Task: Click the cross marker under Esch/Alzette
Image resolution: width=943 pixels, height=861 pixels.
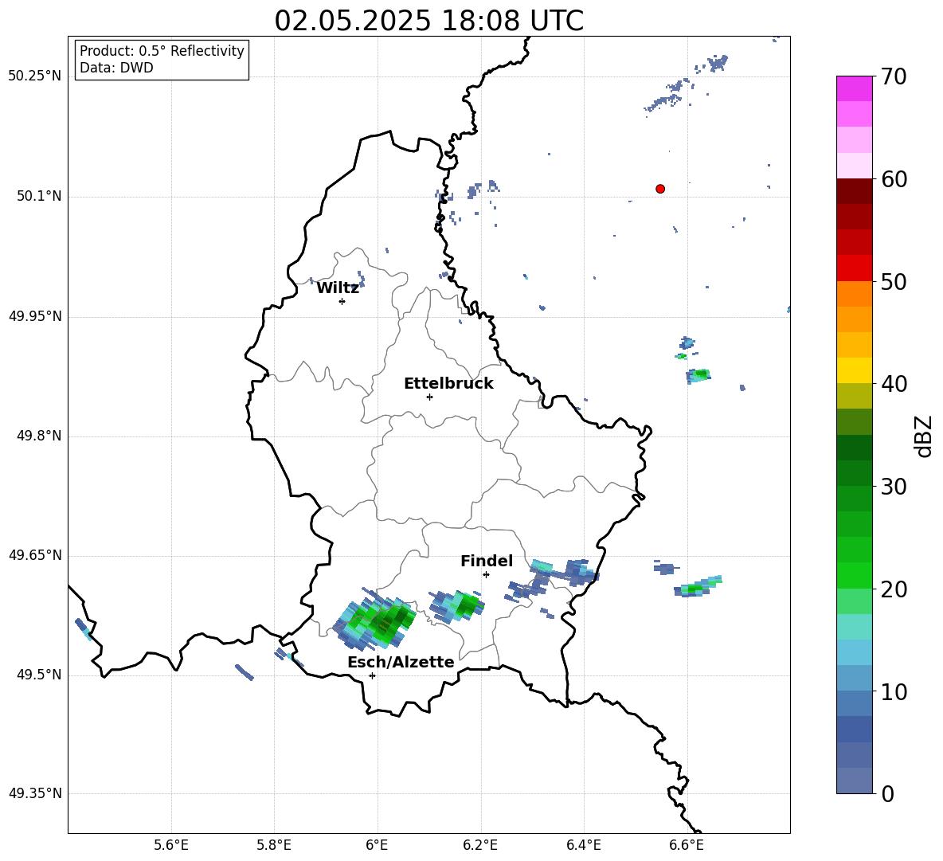Action: coord(372,675)
